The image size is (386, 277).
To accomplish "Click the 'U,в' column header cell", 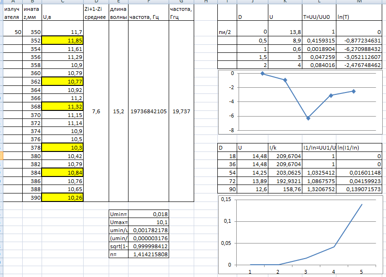I will (62, 13).
